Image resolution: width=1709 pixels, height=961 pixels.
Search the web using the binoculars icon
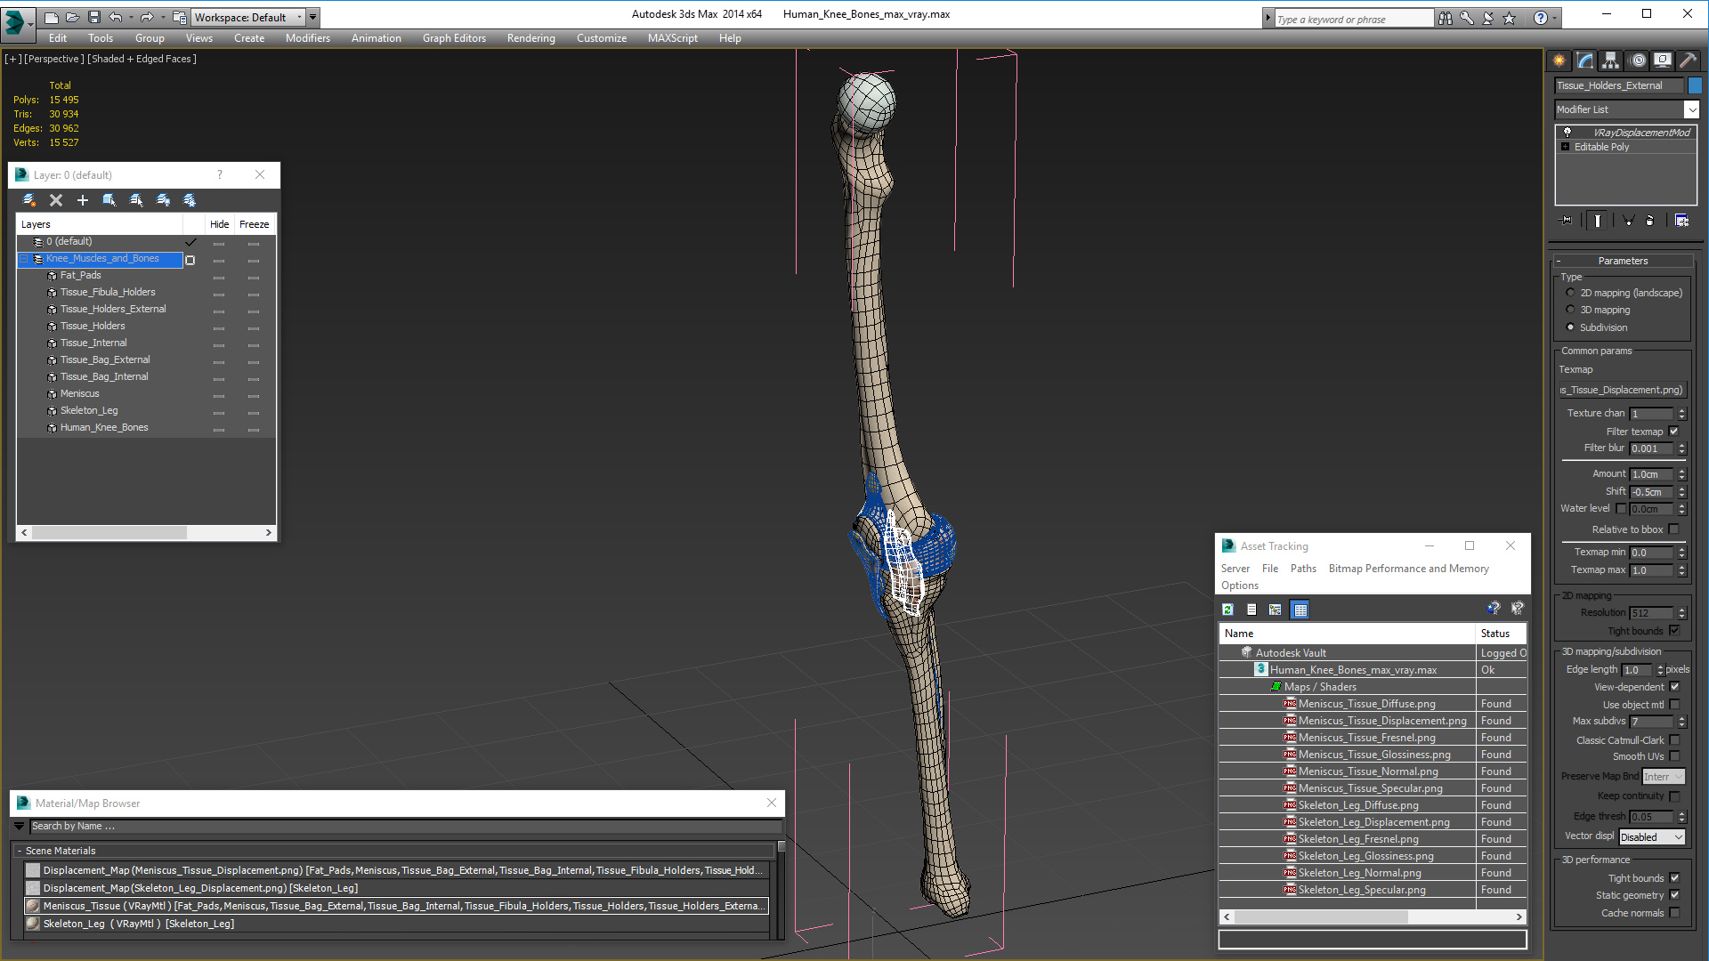(x=1446, y=18)
